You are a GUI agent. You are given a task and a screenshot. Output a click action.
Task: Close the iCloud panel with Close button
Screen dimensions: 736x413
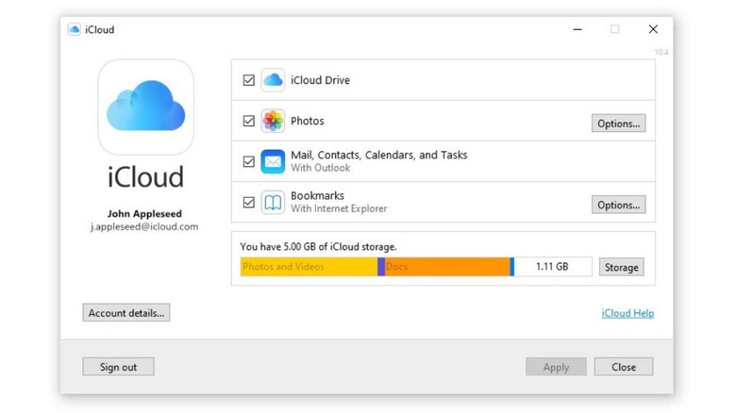pyautogui.click(x=623, y=367)
